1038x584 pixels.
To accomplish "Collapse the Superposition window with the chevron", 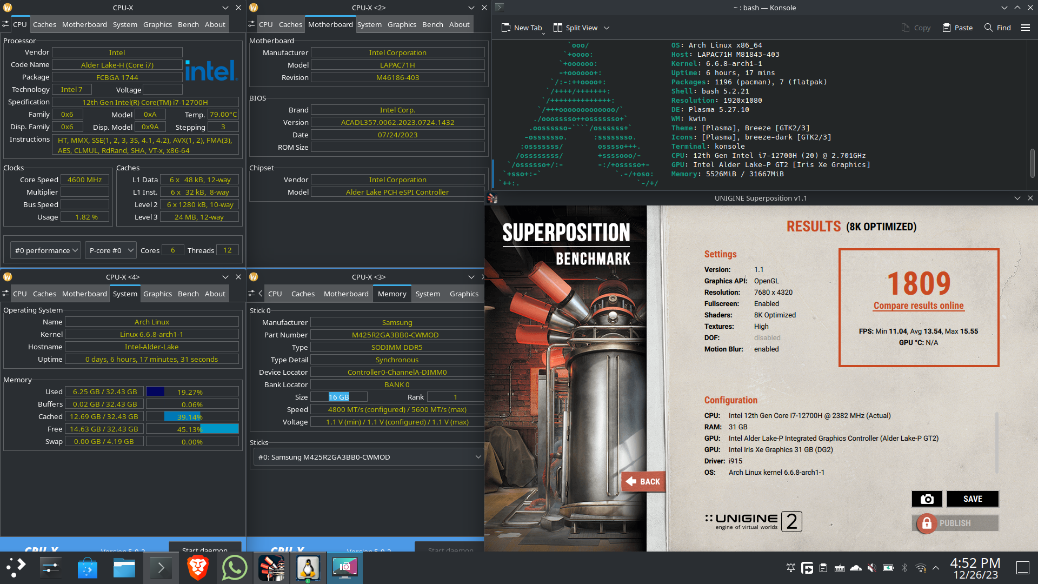I will 1017,198.
